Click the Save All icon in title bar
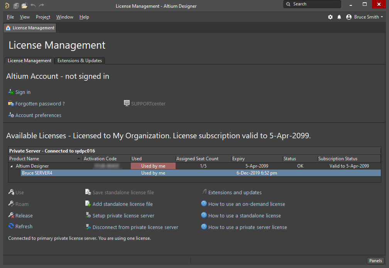Screen dimensions: 389x268 pyautogui.click(x=16, y=5)
